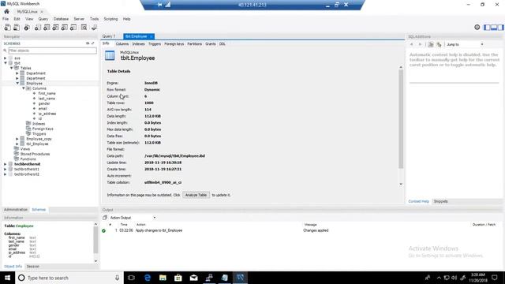Switch to the Foreign keys tab

click(x=174, y=44)
